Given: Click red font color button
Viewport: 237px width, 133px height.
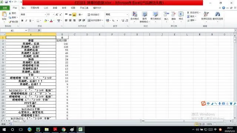Looking at the screenshot, I should coord(51,21).
